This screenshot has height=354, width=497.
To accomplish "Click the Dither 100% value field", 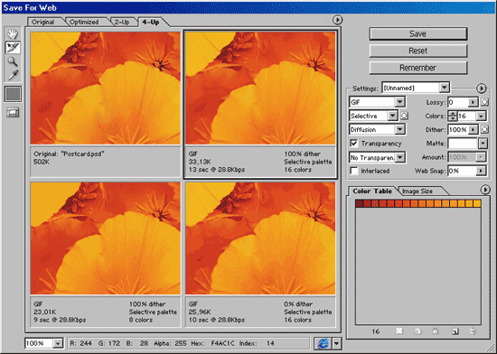I will coord(458,129).
